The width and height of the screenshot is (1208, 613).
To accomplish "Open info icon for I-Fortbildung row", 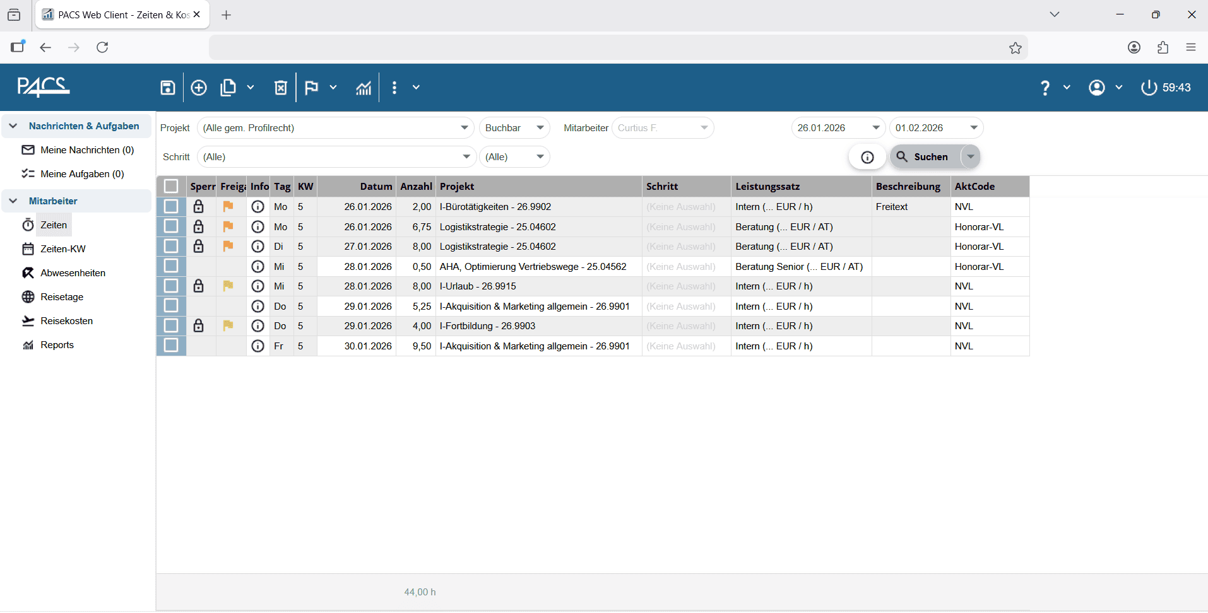I will pyautogui.click(x=258, y=326).
